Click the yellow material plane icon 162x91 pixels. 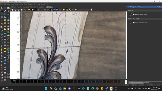tap(64, 10)
